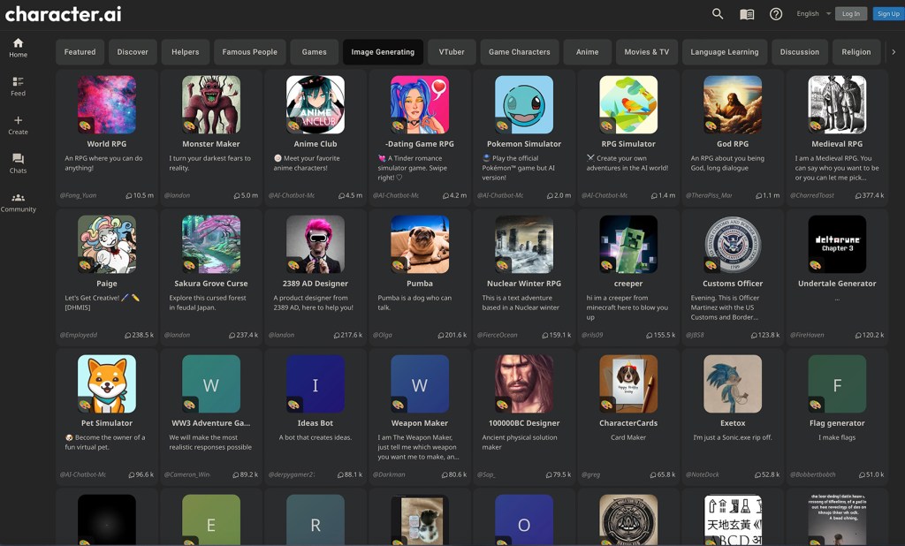Viewport: 905px width, 546px height.
Task: Open the Anime tab
Action: click(x=587, y=52)
